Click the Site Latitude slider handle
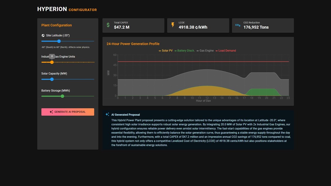The width and height of the screenshot is (331, 186). [x=59, y=41]
